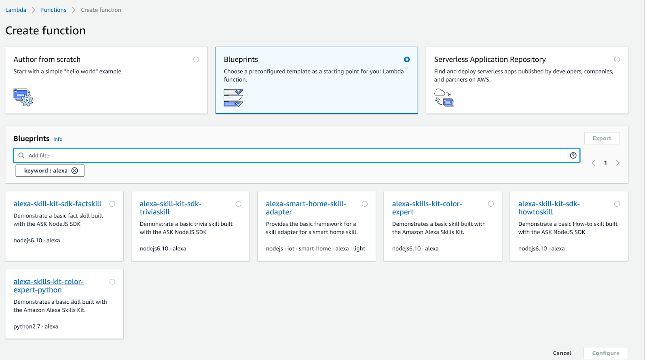Click 'Find and deploy serverless apps' description
This screenshot has width=647, height=360.
click(524, 75)
